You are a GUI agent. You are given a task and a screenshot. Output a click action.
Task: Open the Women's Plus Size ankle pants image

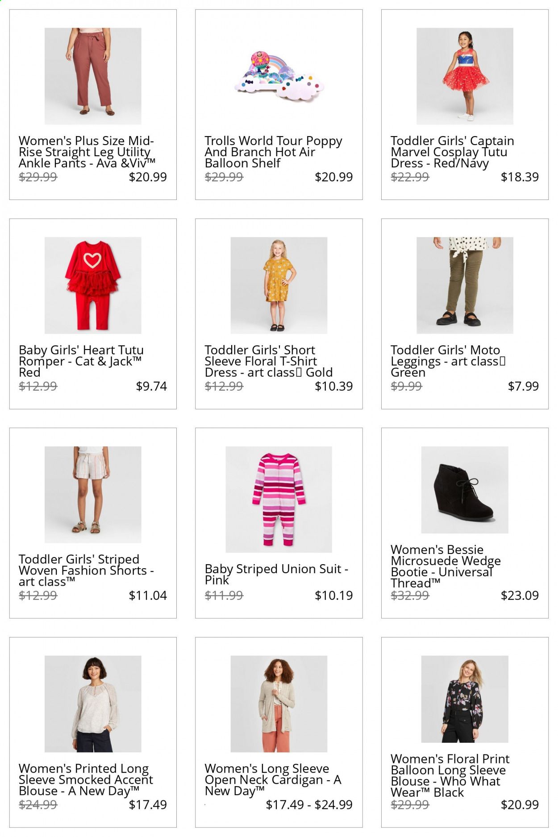click(93, 76)
